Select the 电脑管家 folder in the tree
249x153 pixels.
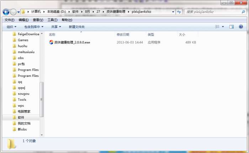pos(24,111)
